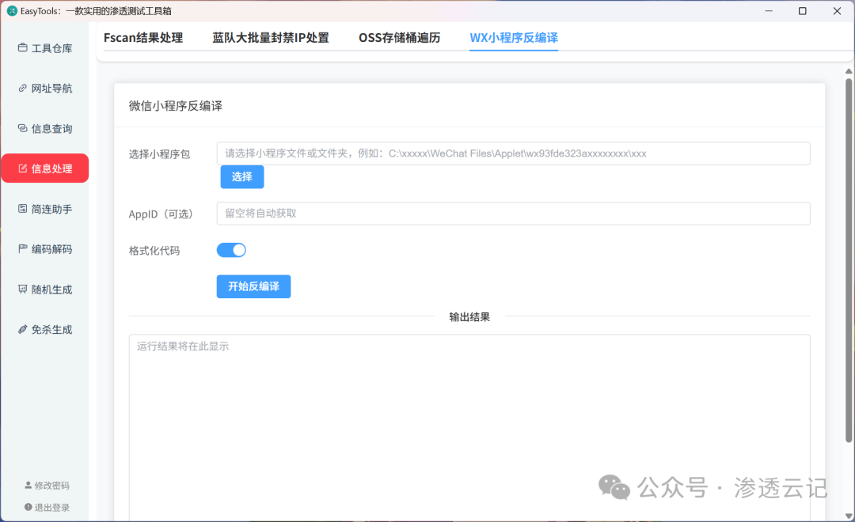Open the 编码解码 sidebar section
Viewport: 855px width, 522px height.
pos(45,249)
